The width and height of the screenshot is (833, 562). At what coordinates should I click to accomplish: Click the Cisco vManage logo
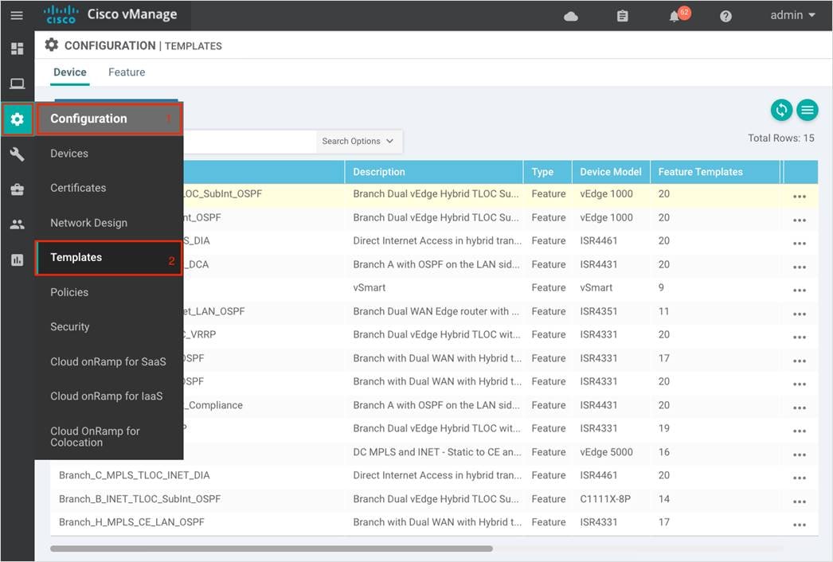[111, 15]
